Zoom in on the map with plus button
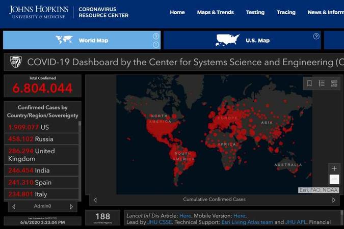 pos(334,168)
